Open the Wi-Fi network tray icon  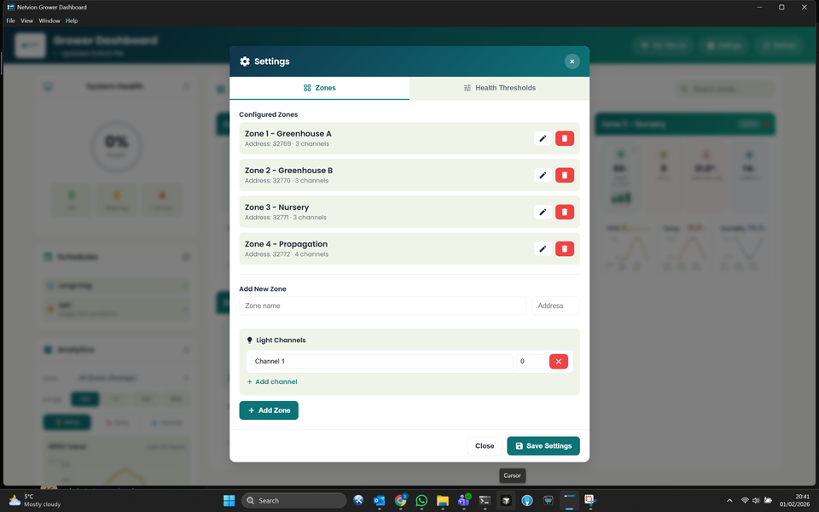pyautogui.click(x=745, y=501)
